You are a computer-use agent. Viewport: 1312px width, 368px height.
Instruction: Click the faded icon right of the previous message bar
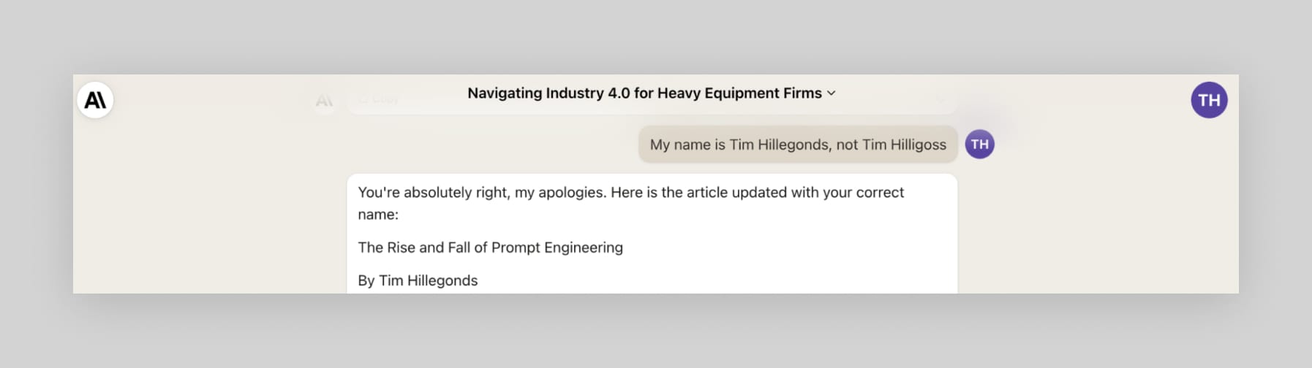tap(941, 99)
